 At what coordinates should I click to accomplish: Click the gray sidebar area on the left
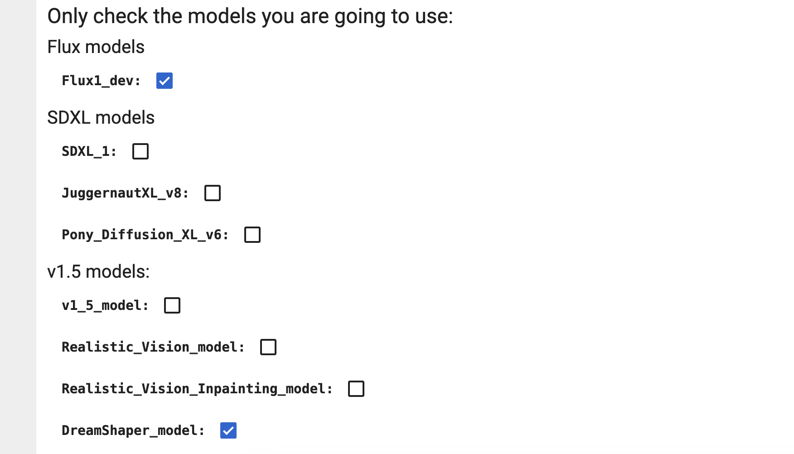tap(17, 227)
